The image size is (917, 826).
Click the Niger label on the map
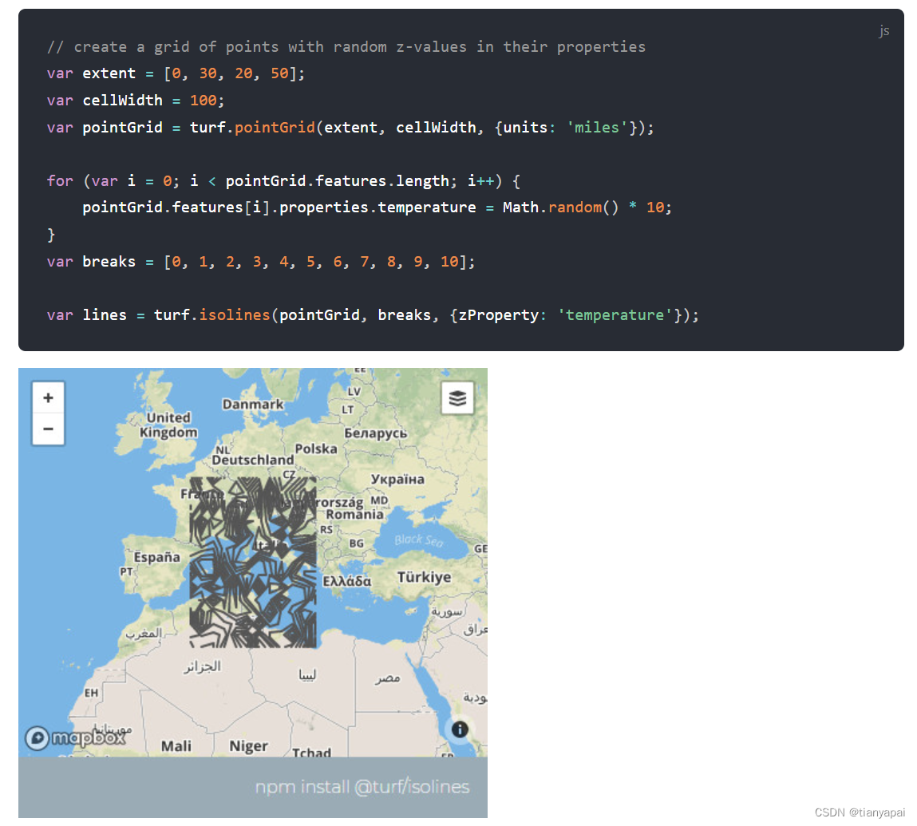click(248, 746)
